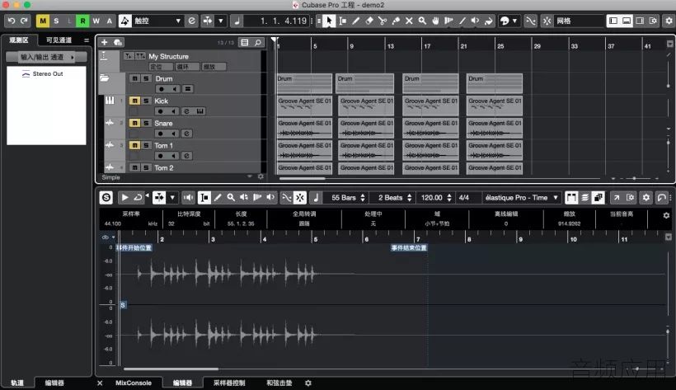This screenshot has height=390, width=676.
Task: Select the Zoom magnifier tool in top toolbar
Action: pyautogui.click(x=422, y=21)
